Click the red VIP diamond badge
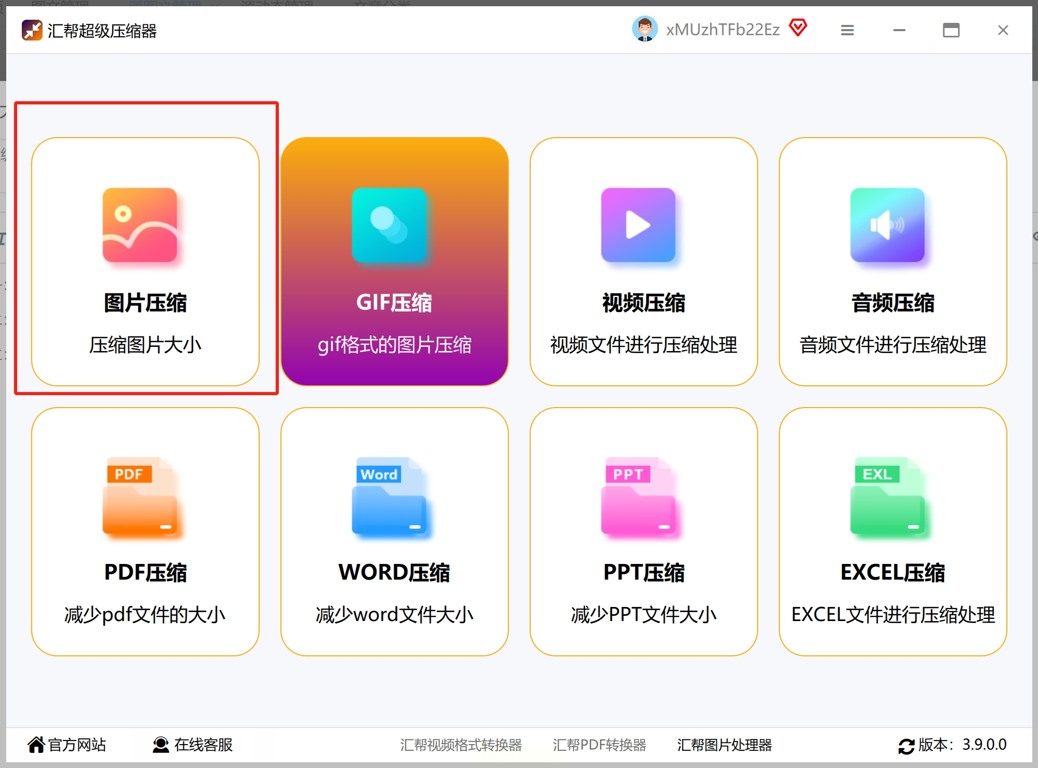 [798, 28]
